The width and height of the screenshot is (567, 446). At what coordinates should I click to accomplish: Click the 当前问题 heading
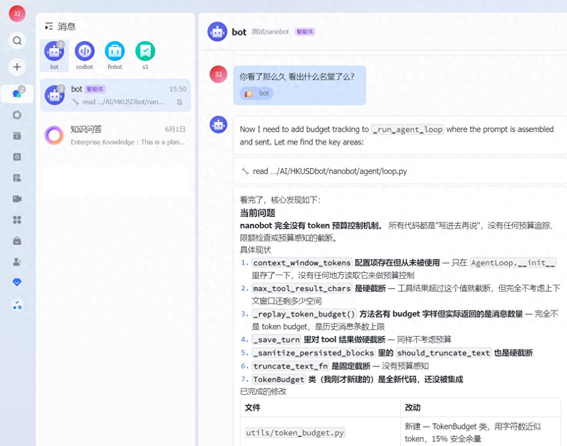tap(257, 213)
